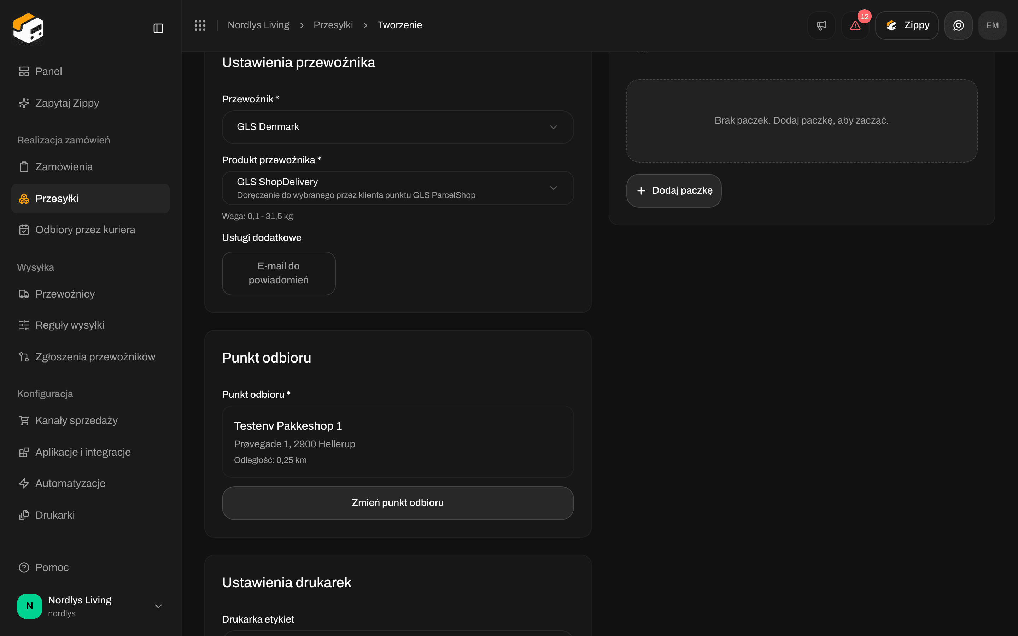Open announcements megaphone icon

point(821,25)
